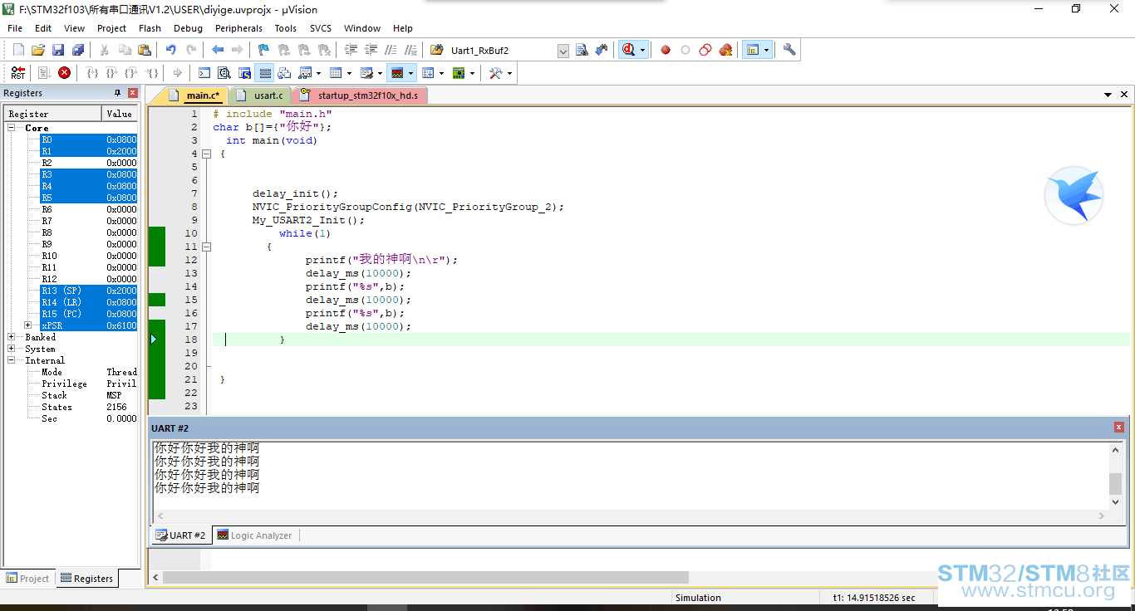Open the editor tab list dropdown arrow
The width and height of the screenshot is (1135, 611).
tap(1108, 95)
